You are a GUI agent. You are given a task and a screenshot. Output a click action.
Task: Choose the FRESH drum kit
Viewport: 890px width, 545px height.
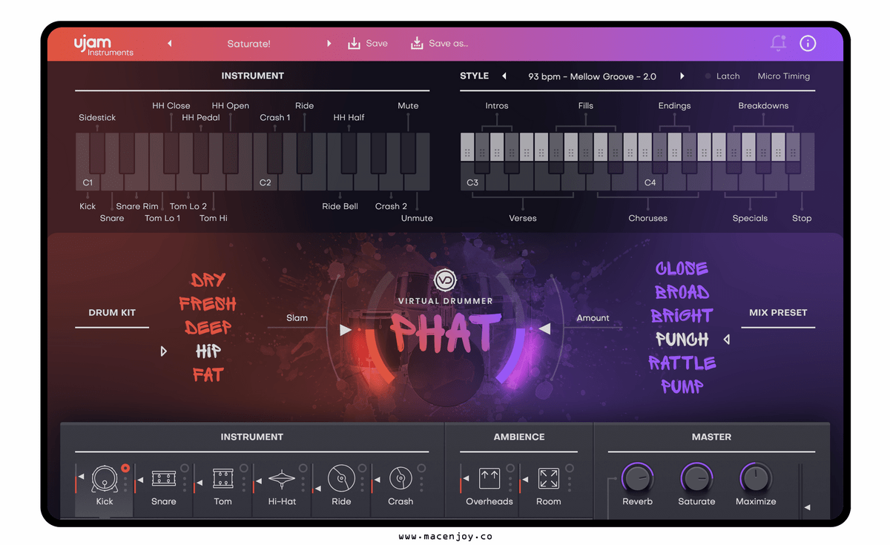[208, 304]
